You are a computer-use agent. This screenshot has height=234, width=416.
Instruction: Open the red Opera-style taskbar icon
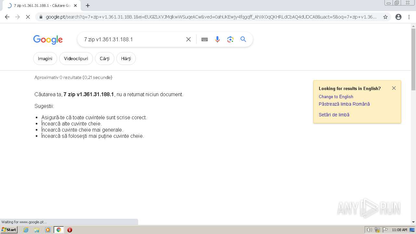click(70, 230)
